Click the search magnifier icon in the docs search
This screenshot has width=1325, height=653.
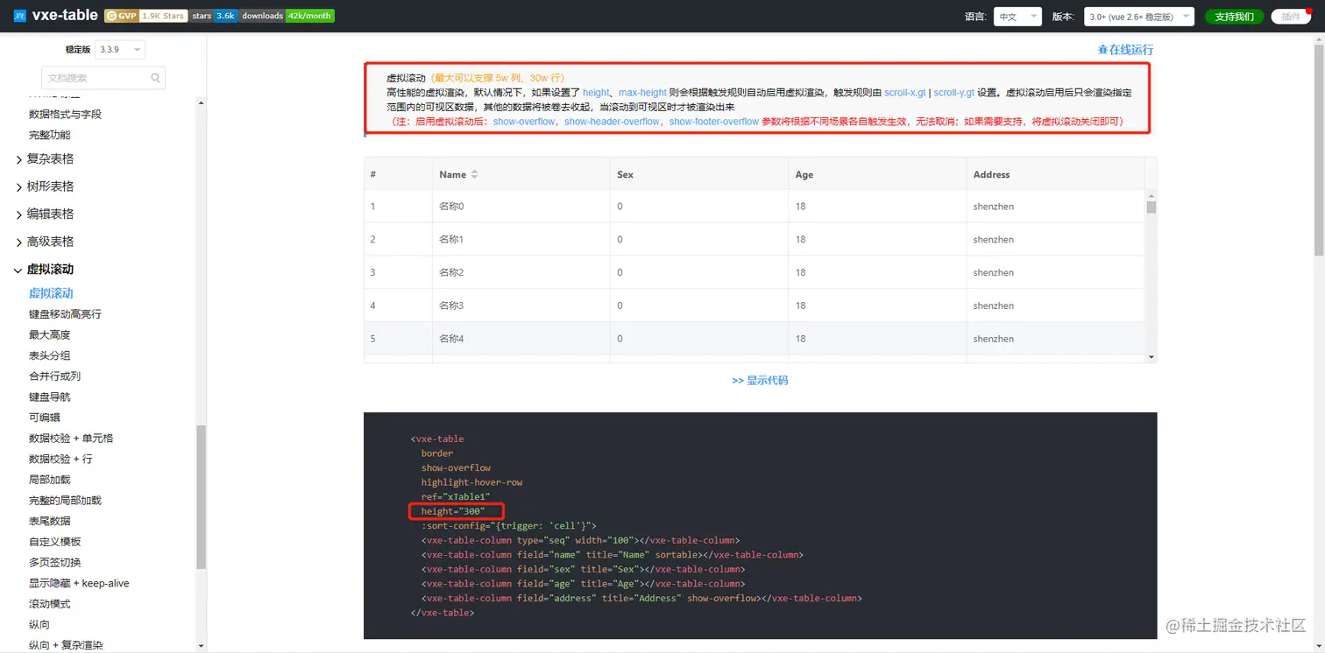155,78
